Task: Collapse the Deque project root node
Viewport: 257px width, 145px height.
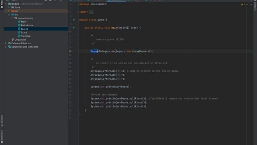Action: (x=6, y=4)
